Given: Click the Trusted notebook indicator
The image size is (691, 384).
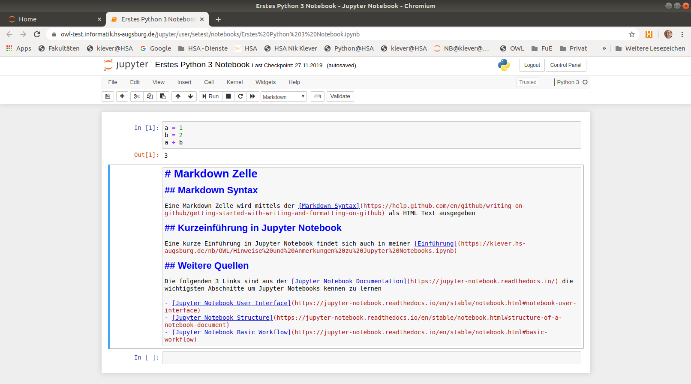Looking at the screenshot, I should [x=528, y=82].
